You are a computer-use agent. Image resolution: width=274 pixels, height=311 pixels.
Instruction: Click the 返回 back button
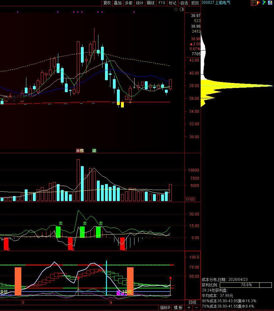[x=195, y=3]
